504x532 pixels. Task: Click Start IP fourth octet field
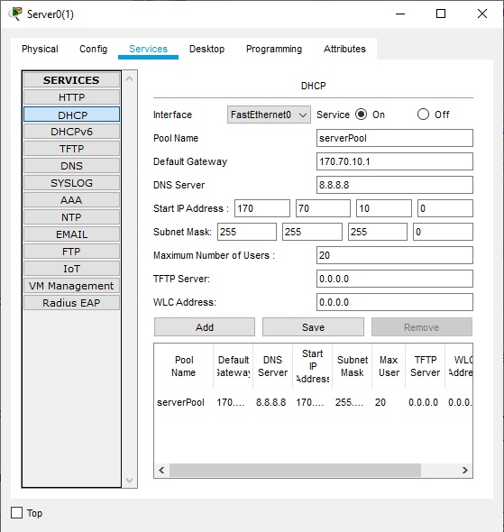click(x=445, y=208)
